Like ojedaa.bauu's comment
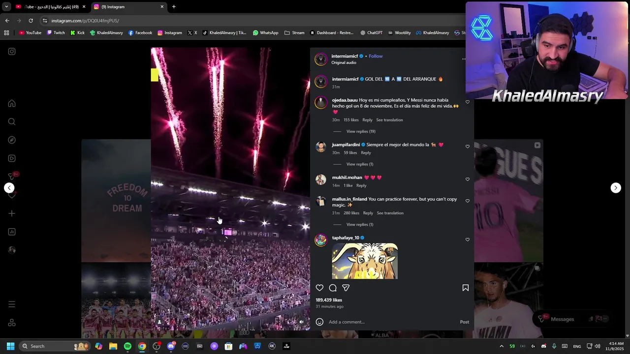The image size is (630, 354). [x=468, y=102]
